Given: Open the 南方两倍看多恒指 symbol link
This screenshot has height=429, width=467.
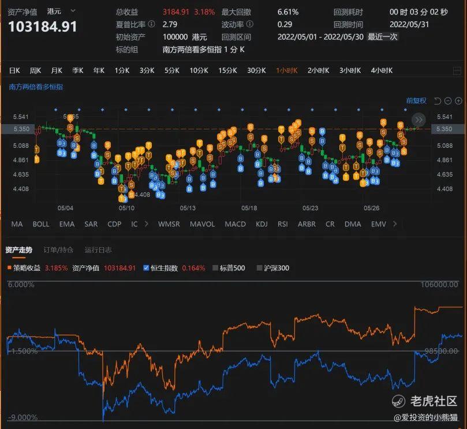Looking at the screenshot, I should point(36,87).
